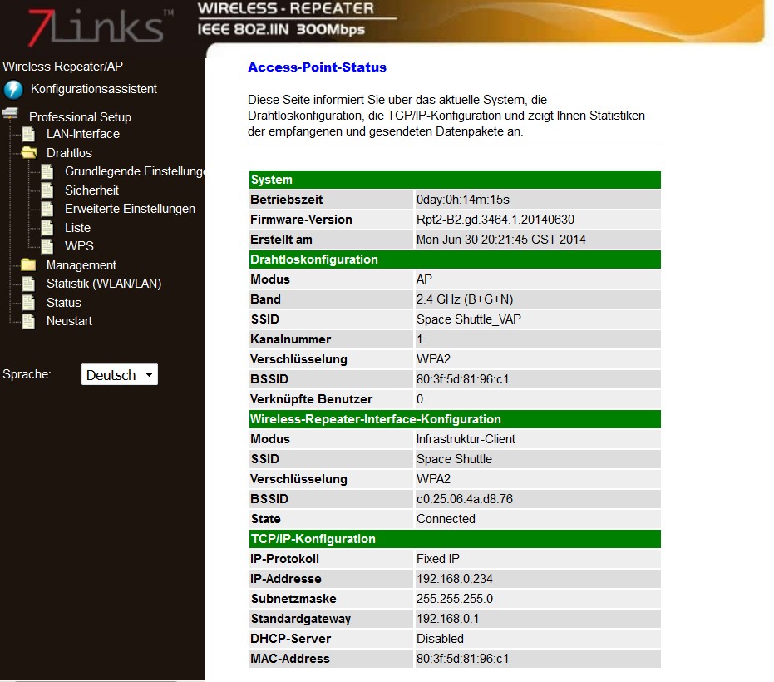
Task: Click the 7Links logo
Action: pyautogui.click(x=96, y=26)
